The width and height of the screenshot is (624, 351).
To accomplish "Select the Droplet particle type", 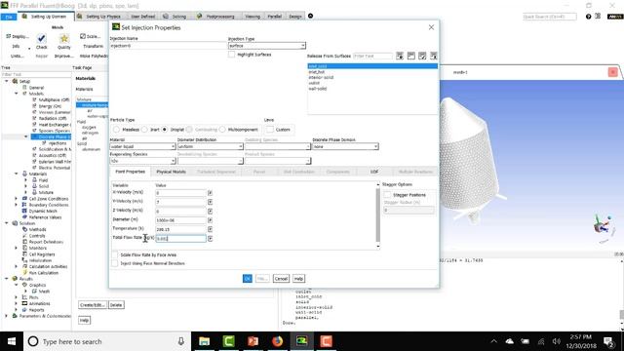I will tap(165, 130).
